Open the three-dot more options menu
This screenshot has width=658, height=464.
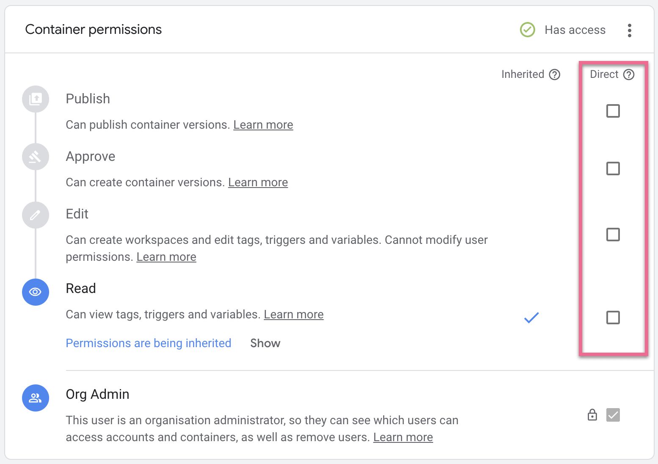click(x=630, y=30)
